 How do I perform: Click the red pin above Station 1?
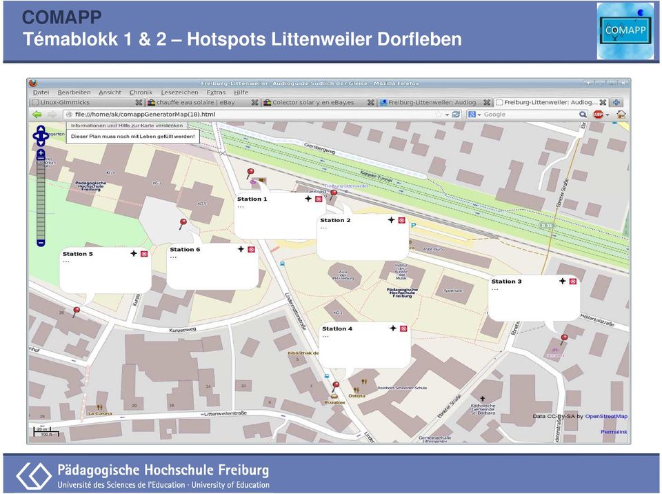[250, 173]
